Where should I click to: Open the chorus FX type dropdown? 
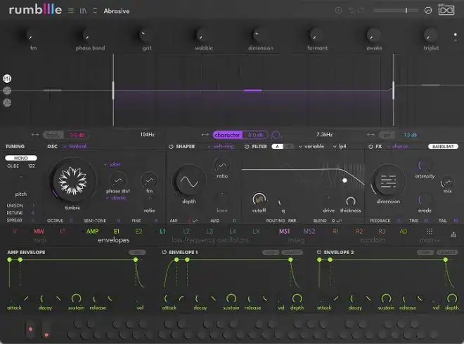(x=397, y=146)
